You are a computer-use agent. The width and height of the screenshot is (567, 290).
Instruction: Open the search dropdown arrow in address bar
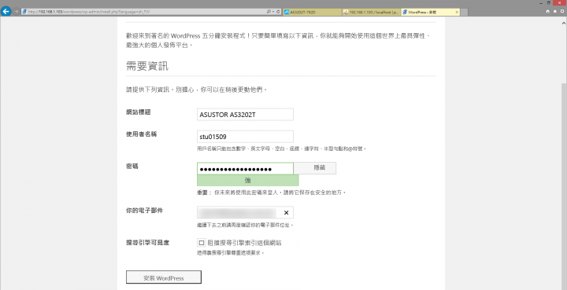click(273, 12)
